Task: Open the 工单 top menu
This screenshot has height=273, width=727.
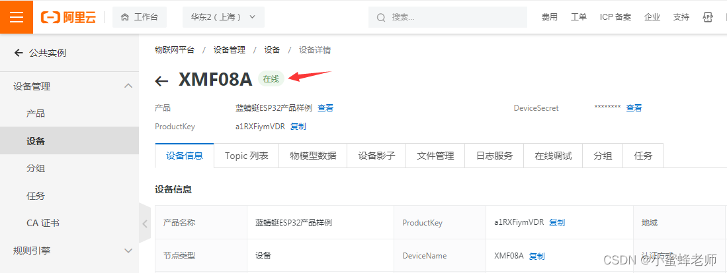Action: pos(579,17)
